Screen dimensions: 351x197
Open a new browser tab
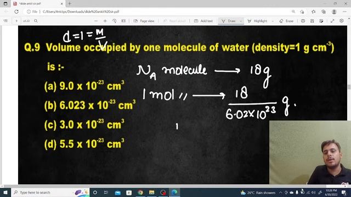pos(70,4)
